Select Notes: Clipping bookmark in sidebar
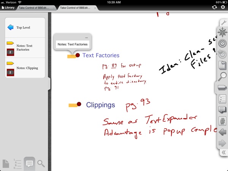 [25, 68]
